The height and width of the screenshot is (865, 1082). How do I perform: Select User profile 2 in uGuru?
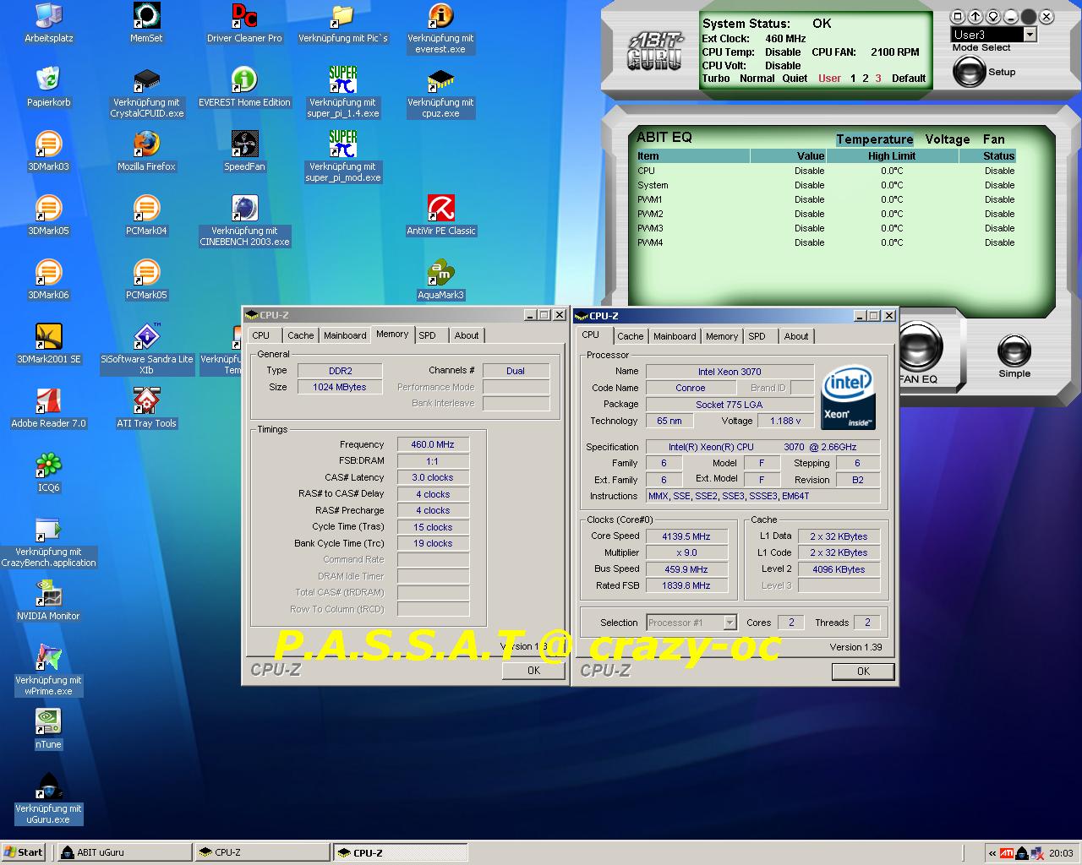pos(866,79)
